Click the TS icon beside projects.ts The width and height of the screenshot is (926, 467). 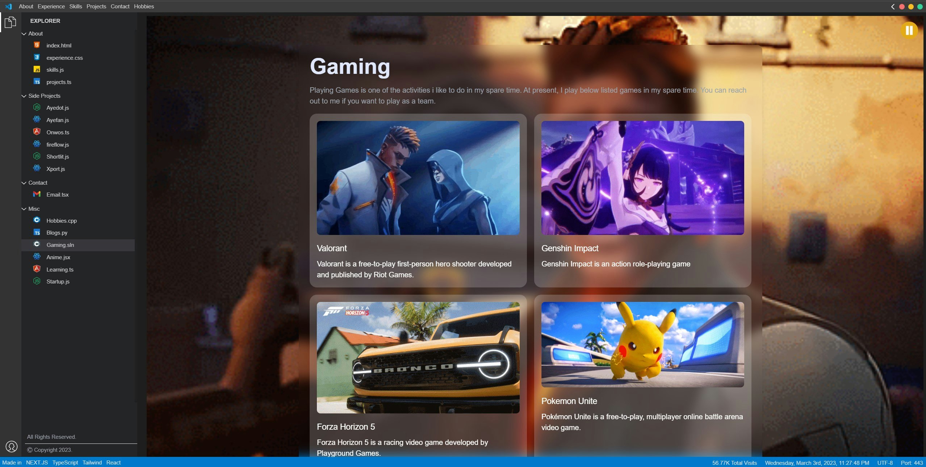[37, 82]
